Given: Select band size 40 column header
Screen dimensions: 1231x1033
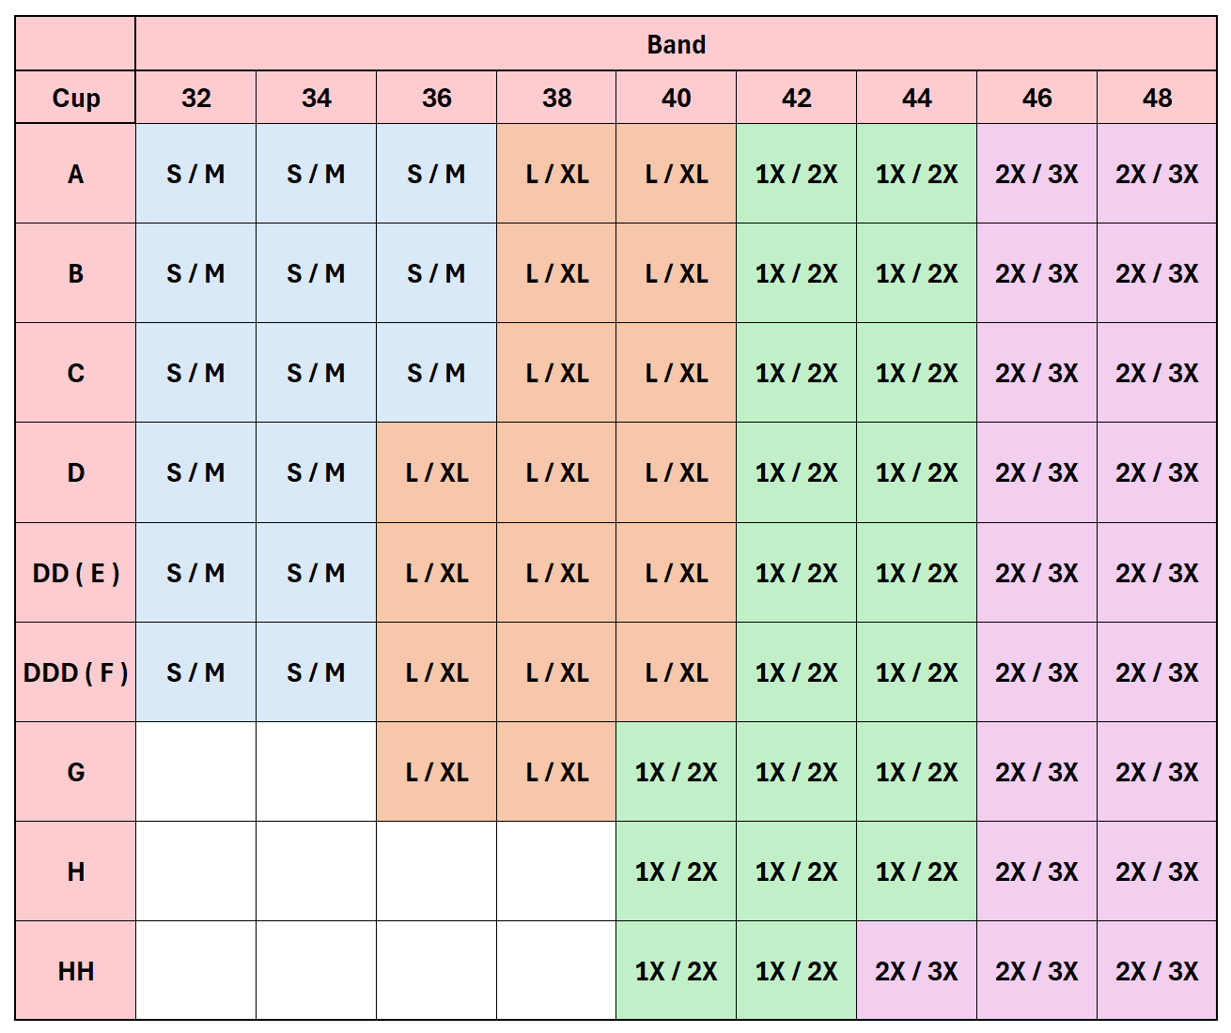Looking at the screenshot, I should [676, 98].
